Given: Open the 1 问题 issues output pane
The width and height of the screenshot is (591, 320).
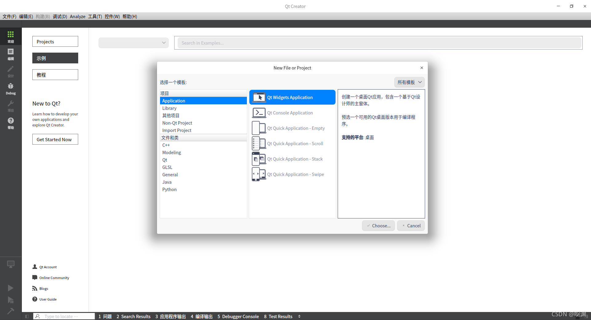Looking at the screenshot, I should [x=105, y=316].
